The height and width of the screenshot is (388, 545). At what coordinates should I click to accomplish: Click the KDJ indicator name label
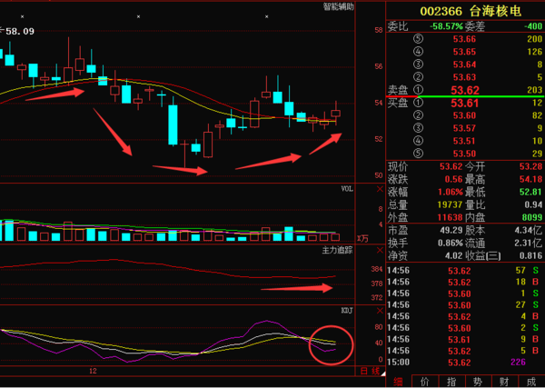pos(347,310)
